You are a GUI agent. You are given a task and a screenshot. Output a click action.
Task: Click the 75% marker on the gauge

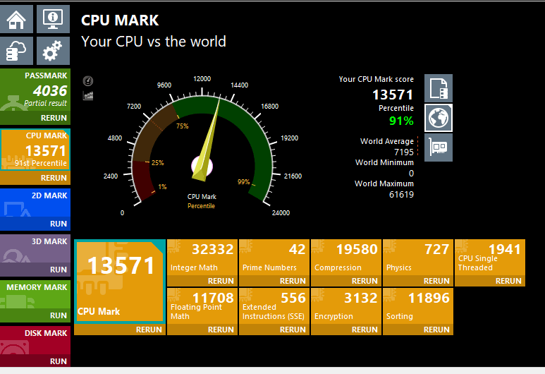[182, 126]
